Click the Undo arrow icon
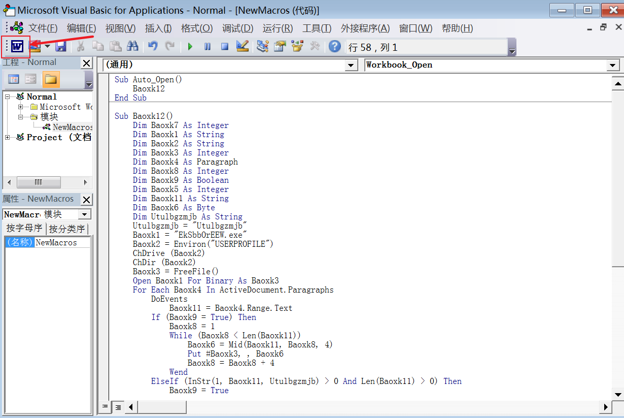Viewport: 624px width, 418px height. tap(153, 47)
